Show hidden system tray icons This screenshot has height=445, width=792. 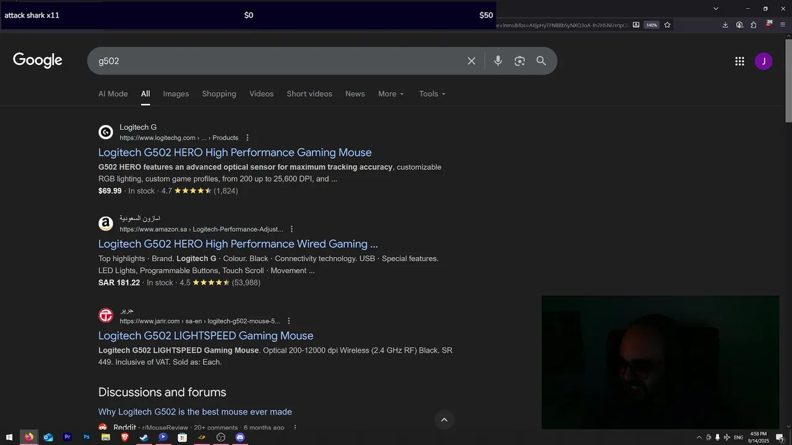(699, 438)
